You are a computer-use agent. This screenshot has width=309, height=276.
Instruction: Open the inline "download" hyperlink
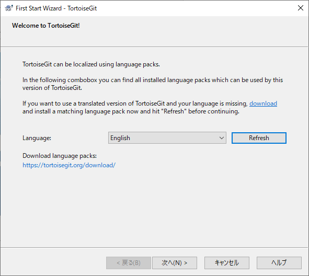pyautogui.click(x=263, y=103)
